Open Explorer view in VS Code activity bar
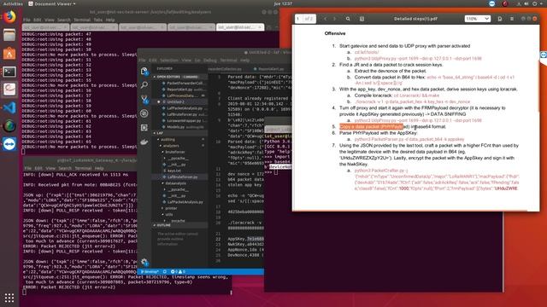 point(144,71)
